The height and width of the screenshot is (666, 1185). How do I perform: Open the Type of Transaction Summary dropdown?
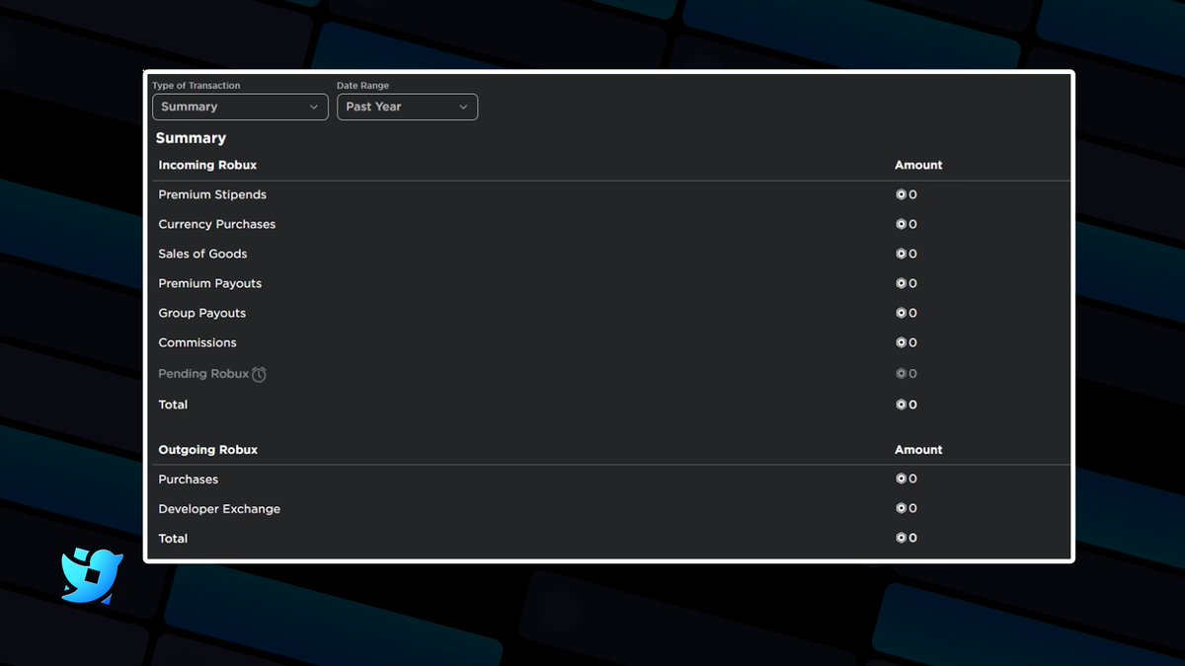[240, 107]
